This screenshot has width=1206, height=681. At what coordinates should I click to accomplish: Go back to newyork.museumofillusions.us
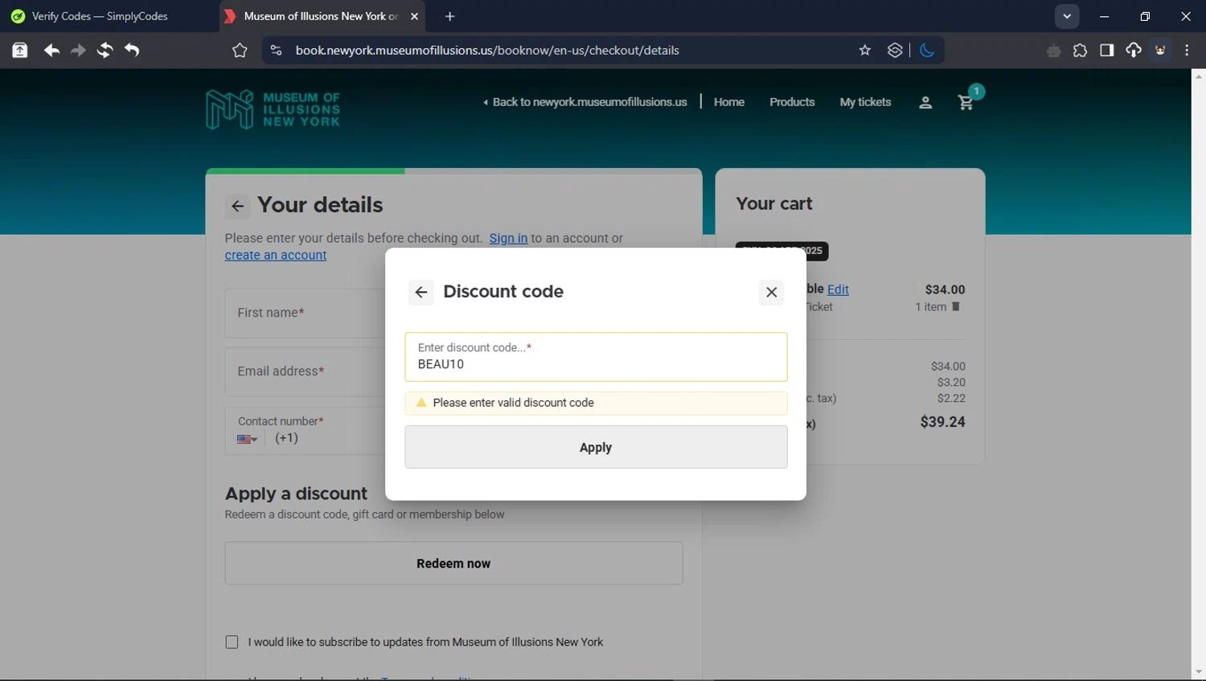pyautogui.click(x=585, y=102)
